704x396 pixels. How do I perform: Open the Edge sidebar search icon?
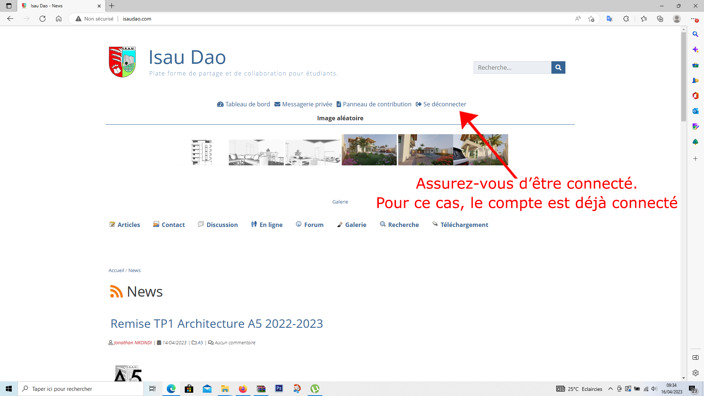click(x=695, y=34)
